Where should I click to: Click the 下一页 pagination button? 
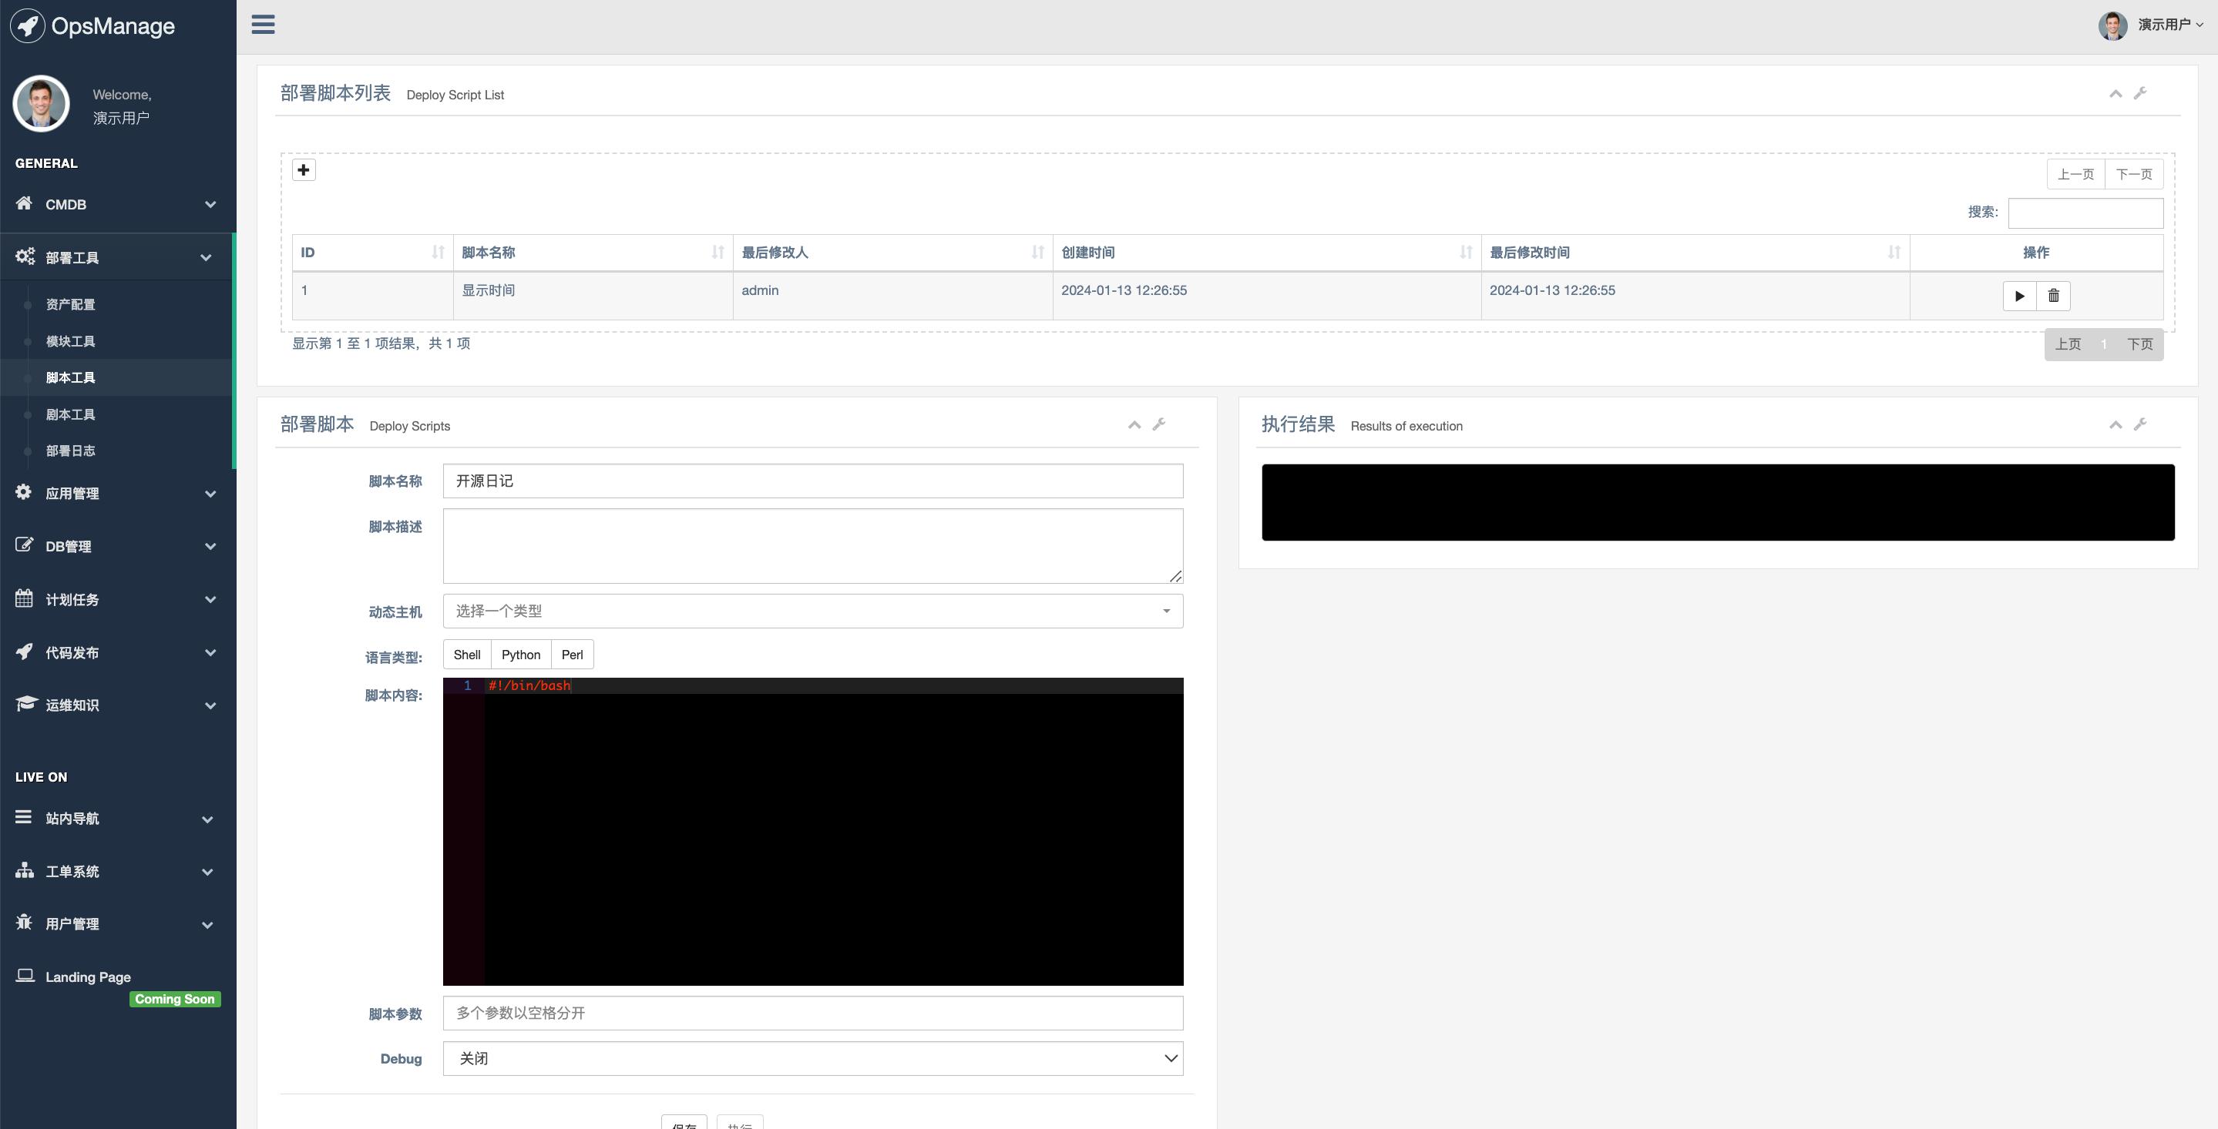pyautogui.click(x=2134, y=174)
